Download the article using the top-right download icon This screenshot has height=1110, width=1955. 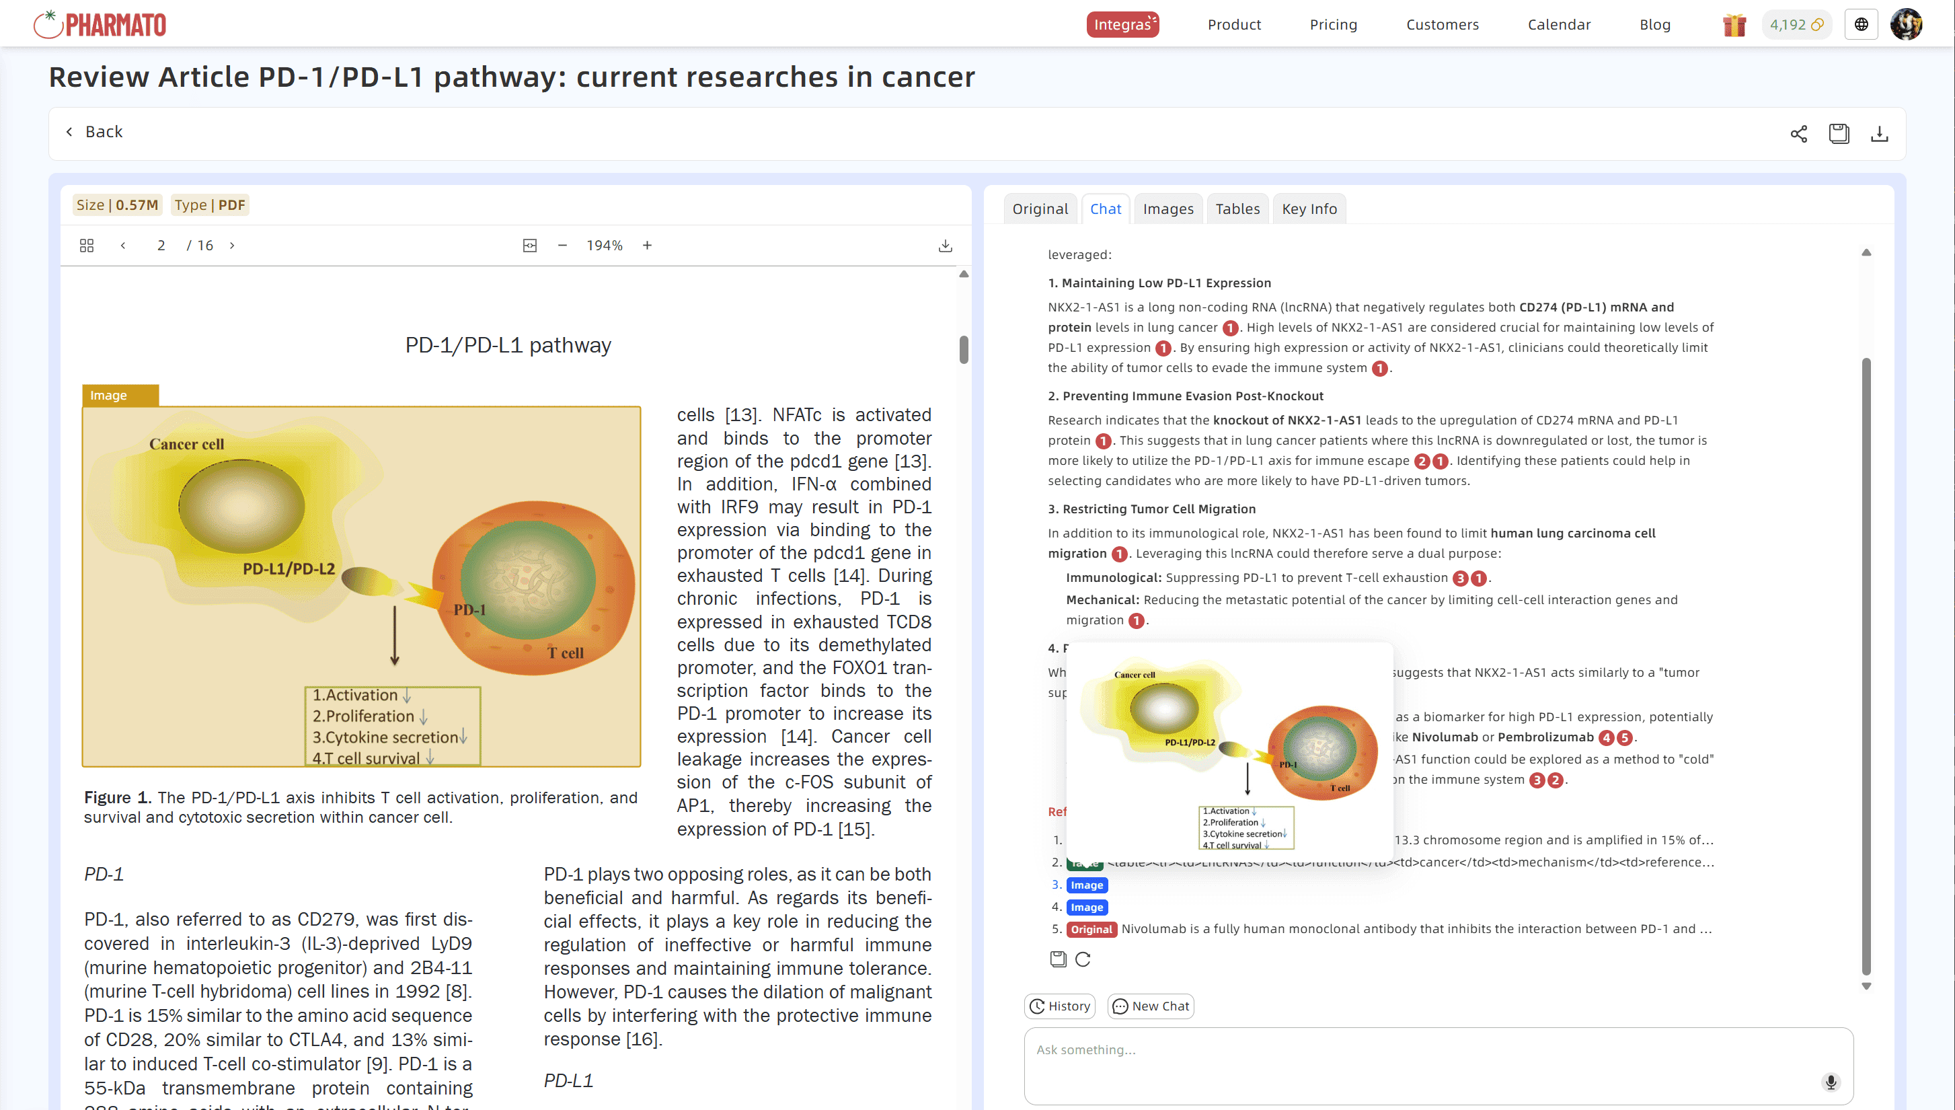(1879, 134)
